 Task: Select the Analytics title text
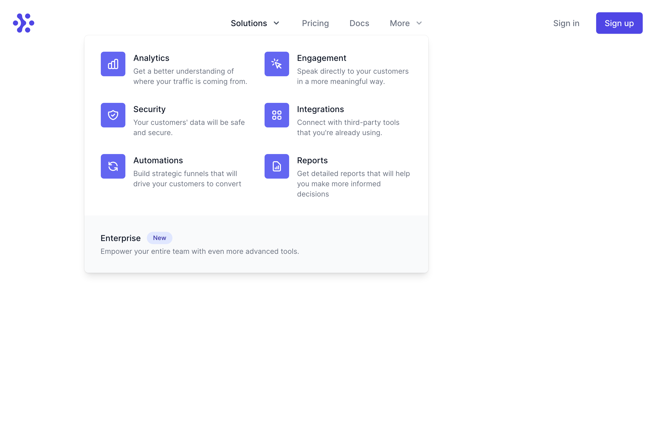pos(151,58)
